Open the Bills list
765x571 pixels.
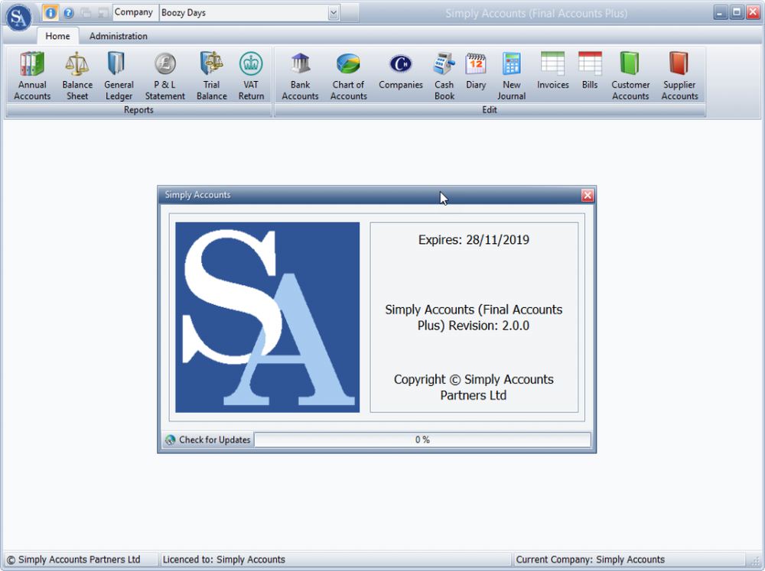[590, 70]
